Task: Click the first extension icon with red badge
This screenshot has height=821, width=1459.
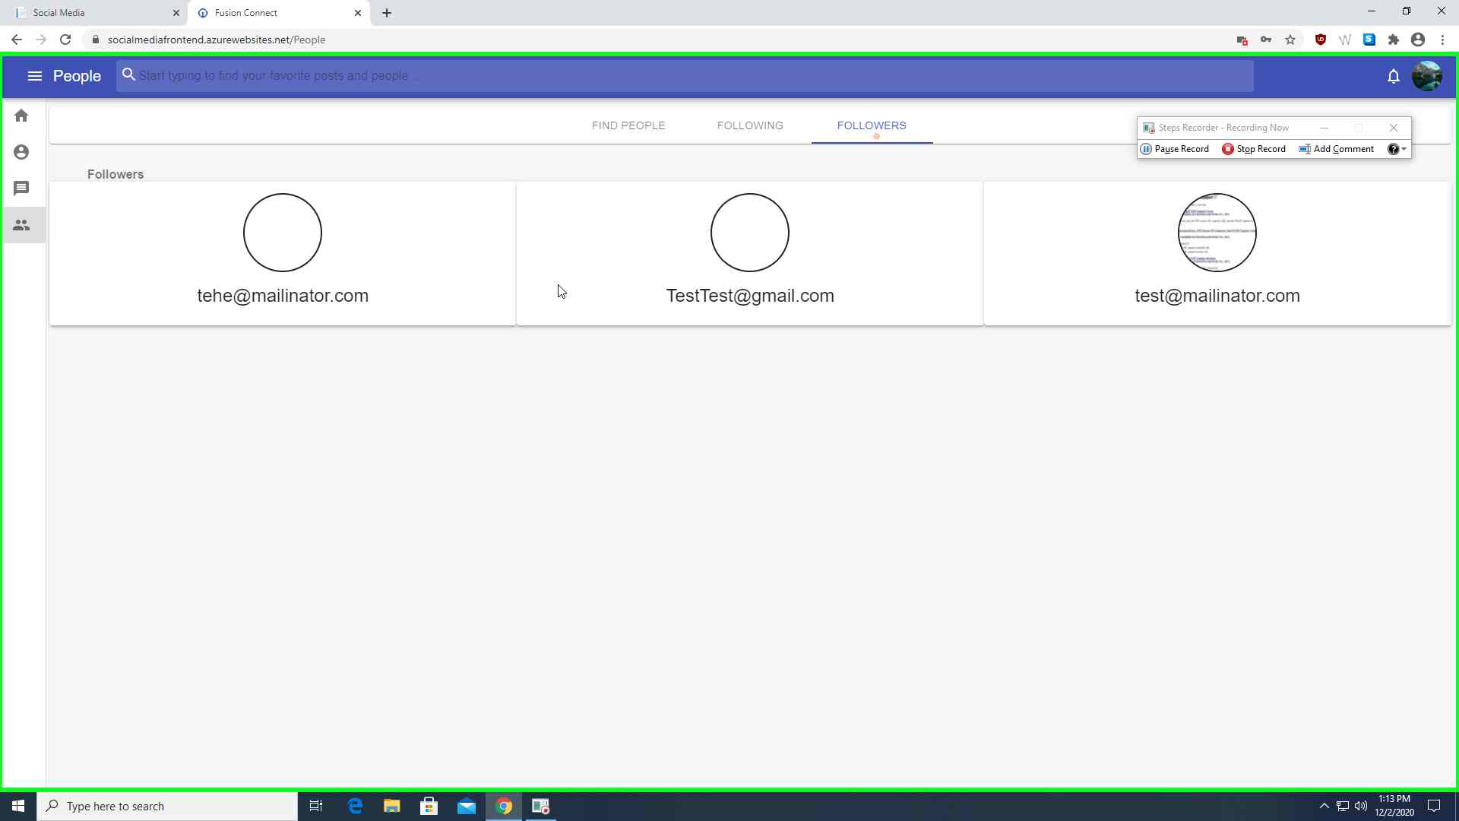Action: coord(1242,40)
